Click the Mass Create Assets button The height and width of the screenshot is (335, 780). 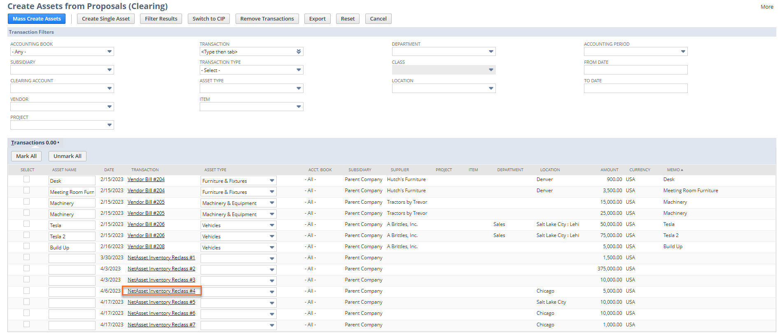tap(37, 19)
